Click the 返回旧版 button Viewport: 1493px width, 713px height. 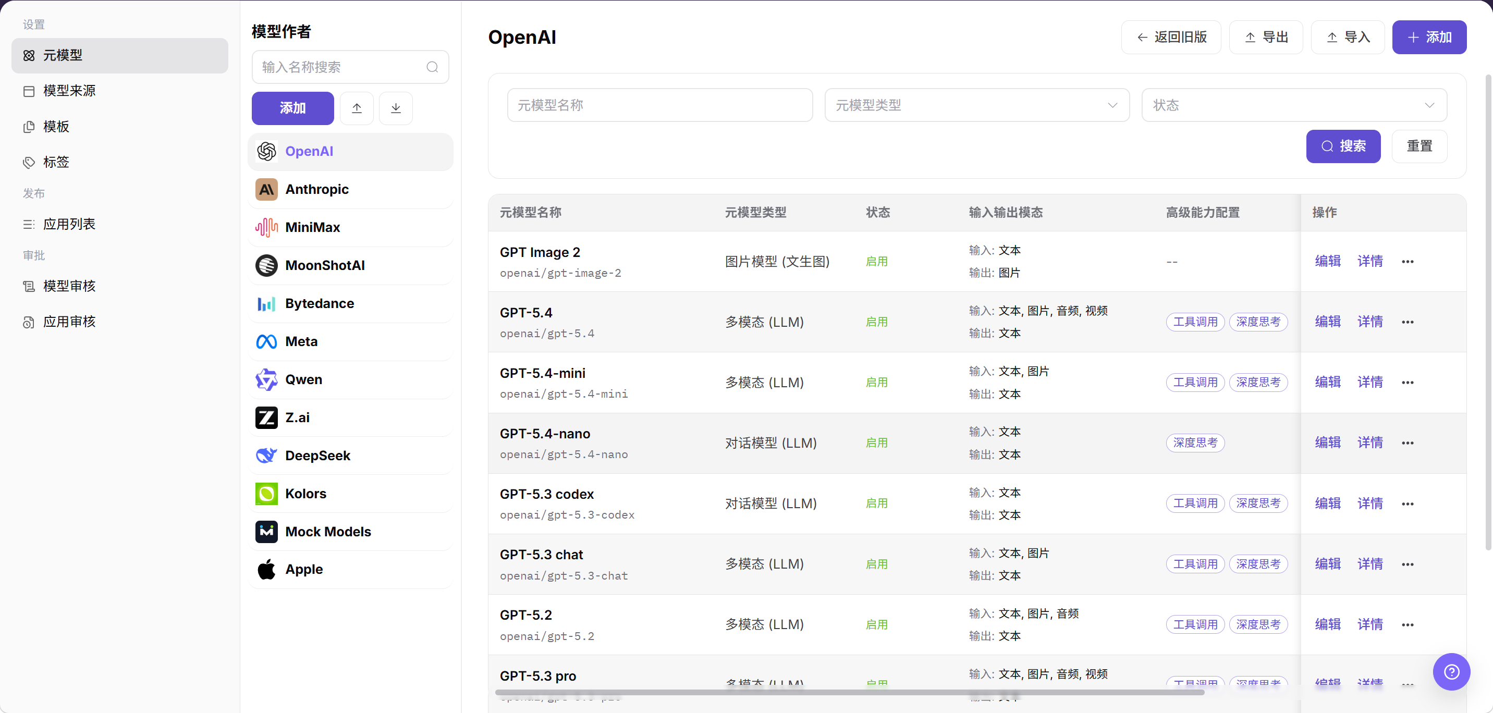click(1171, 37)
